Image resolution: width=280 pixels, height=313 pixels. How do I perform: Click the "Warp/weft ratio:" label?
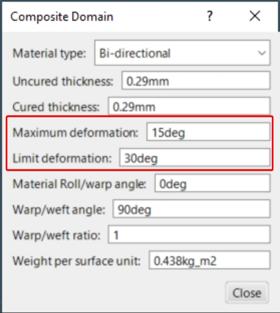[x=56, y=235]
